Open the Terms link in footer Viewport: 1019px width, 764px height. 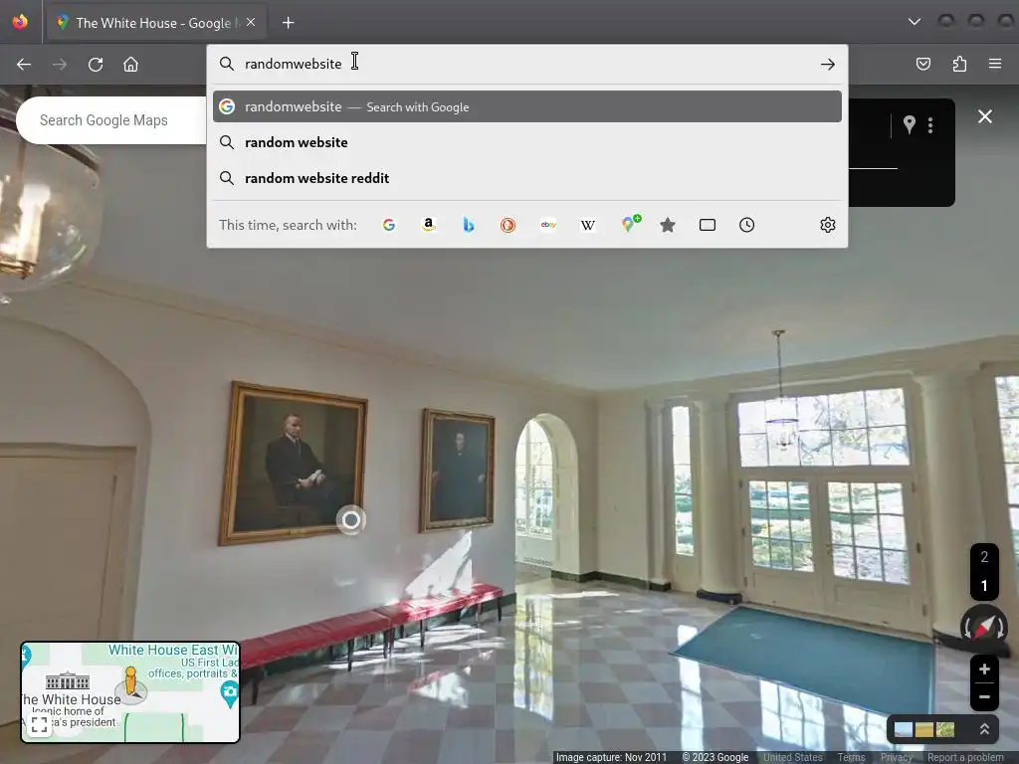point(851,757)
